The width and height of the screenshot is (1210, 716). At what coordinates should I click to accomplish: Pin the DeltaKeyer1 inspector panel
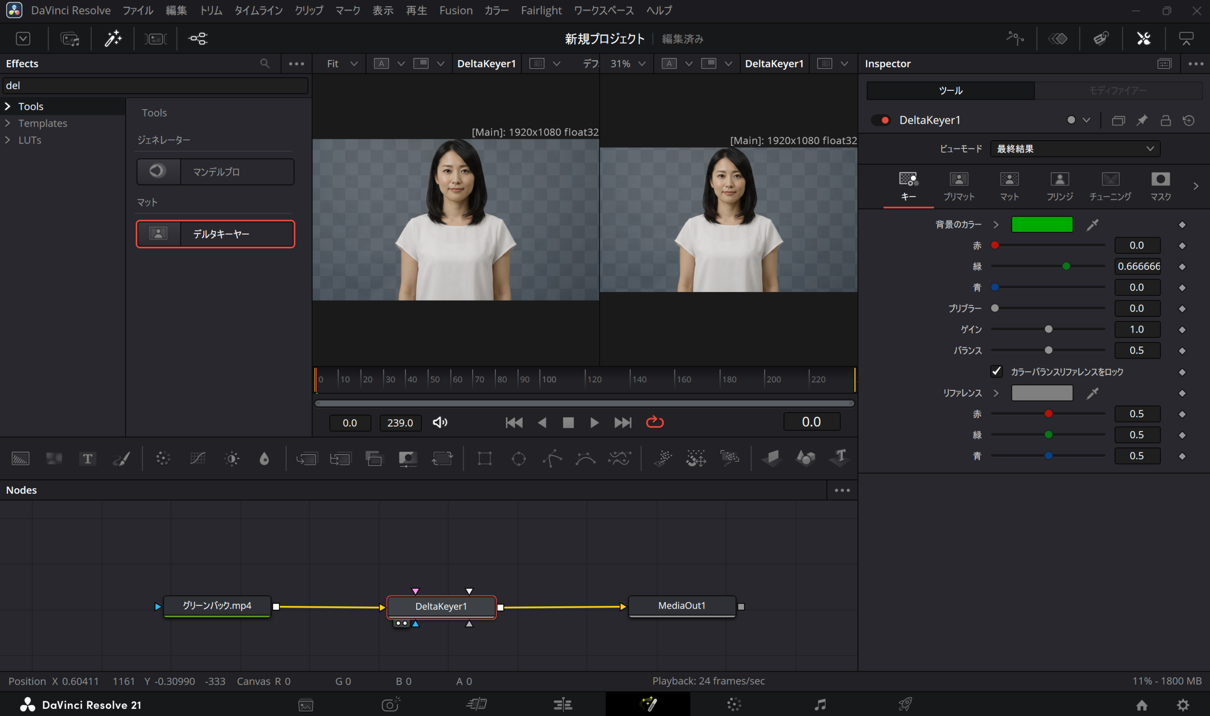click(1142, 120)
